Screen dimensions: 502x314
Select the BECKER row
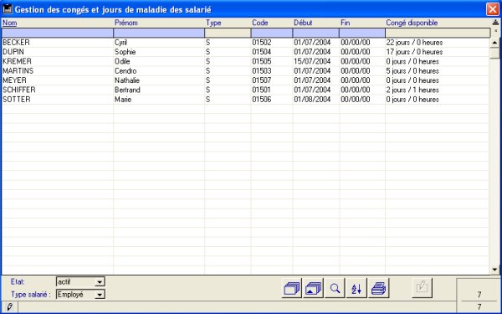(x=245, y=43)
